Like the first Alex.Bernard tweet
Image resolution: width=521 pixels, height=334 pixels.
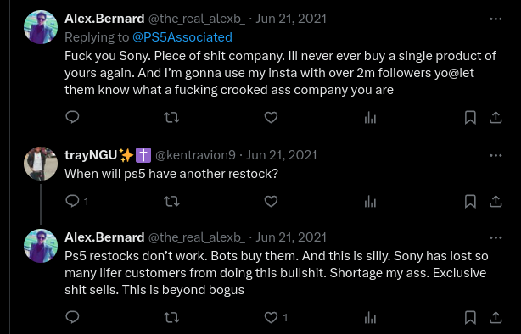coord(271,117)
